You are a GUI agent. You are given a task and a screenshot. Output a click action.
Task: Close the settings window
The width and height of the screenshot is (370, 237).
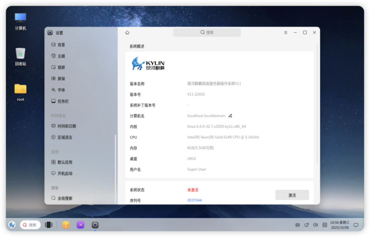tap(314, 33)
